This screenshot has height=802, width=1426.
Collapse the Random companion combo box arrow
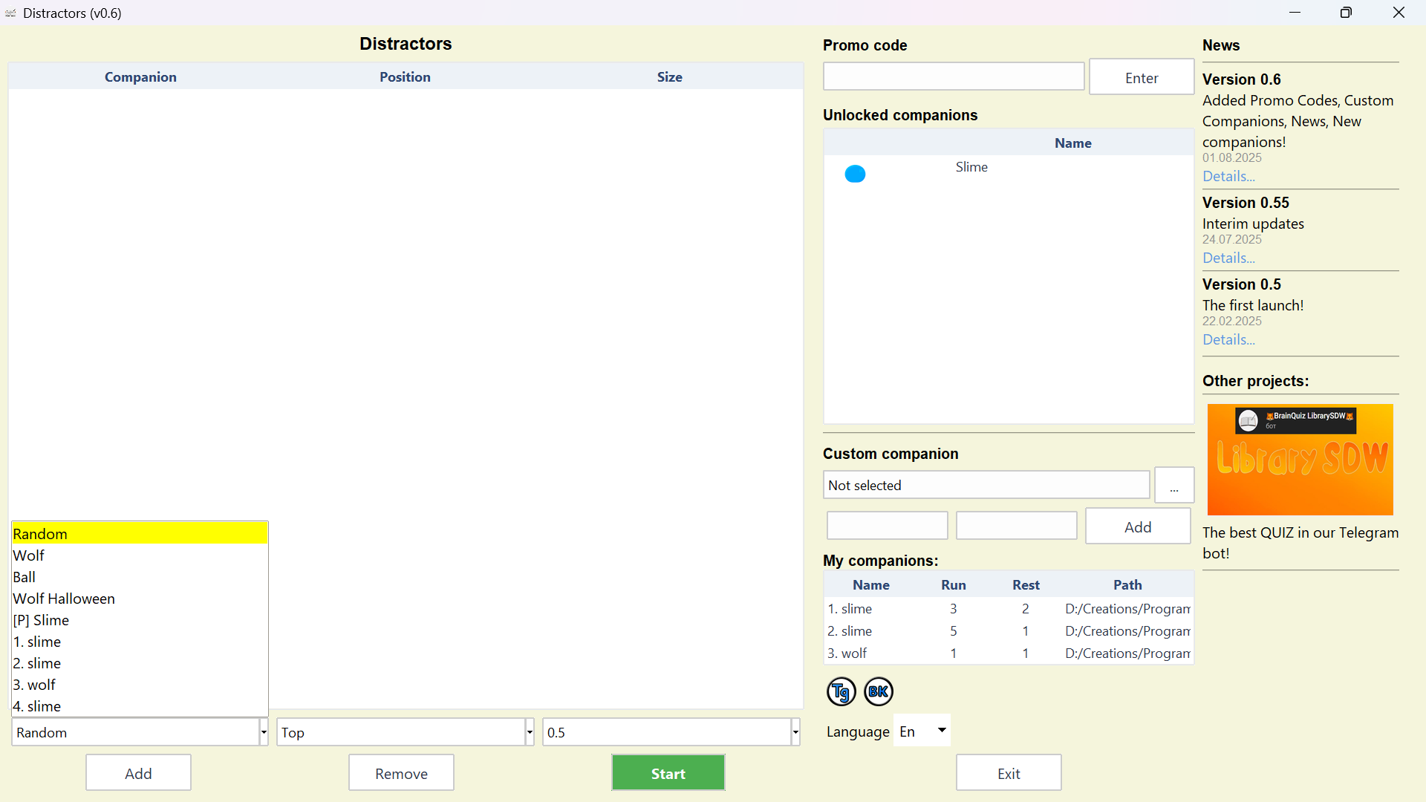tap(263, 732)
